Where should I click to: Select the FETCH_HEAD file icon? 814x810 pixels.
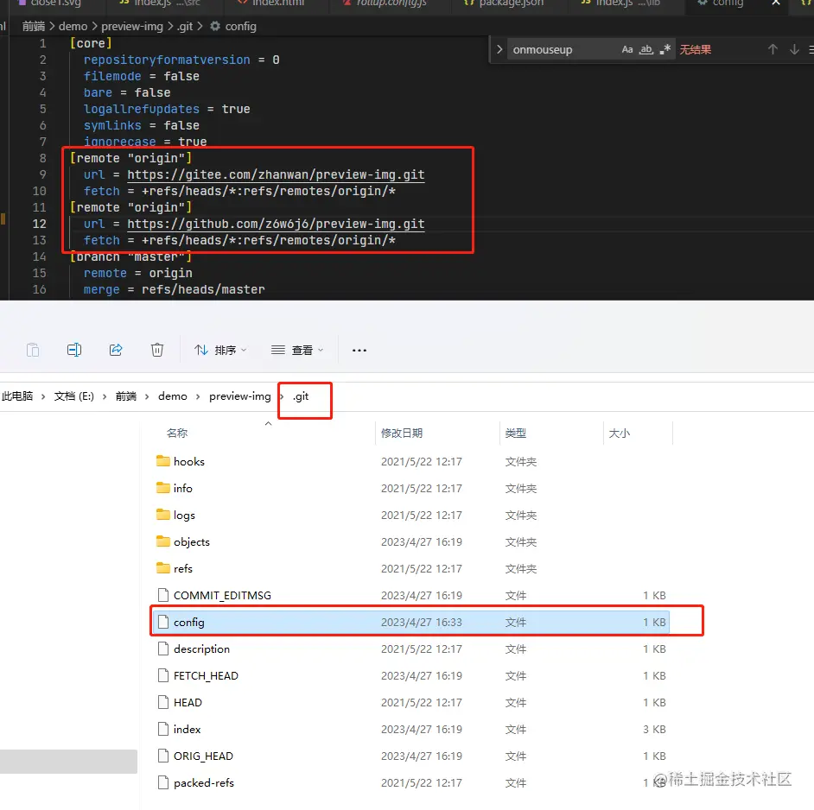point(163,675)
